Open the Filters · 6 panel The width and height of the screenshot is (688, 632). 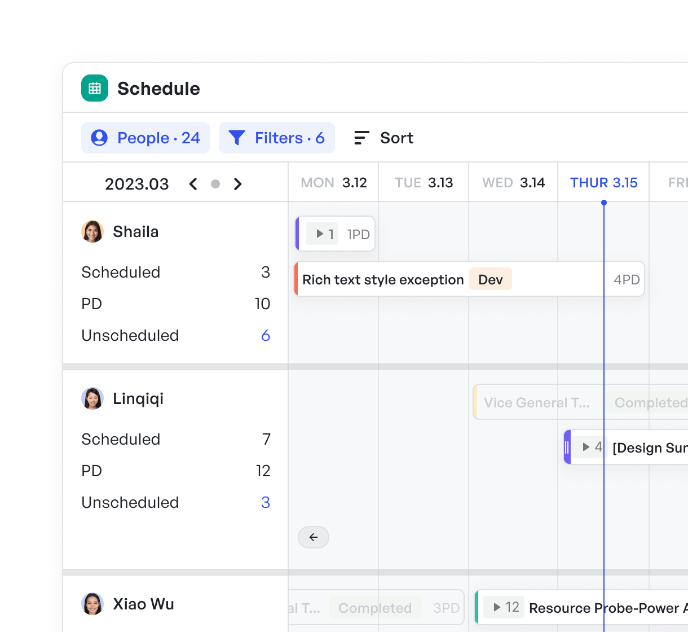pyautogui.click(x=277, y=138)
